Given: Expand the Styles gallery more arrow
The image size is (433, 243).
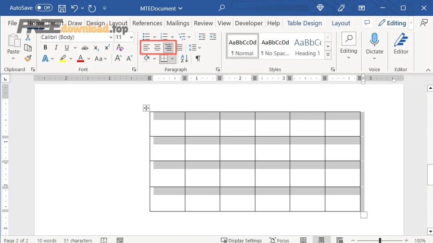Looking at the screenshot, I should [x=328, y=55].
